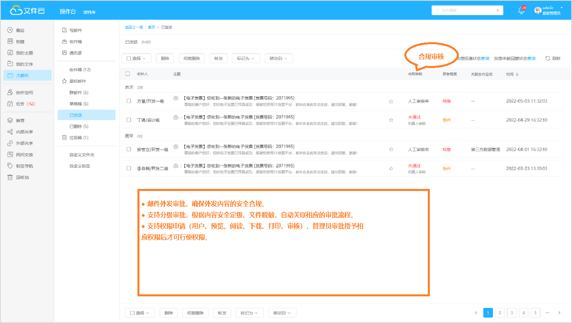
Task: Check the checkbox on 方复/开发一组 email row
Action: (x=128, y=101)
